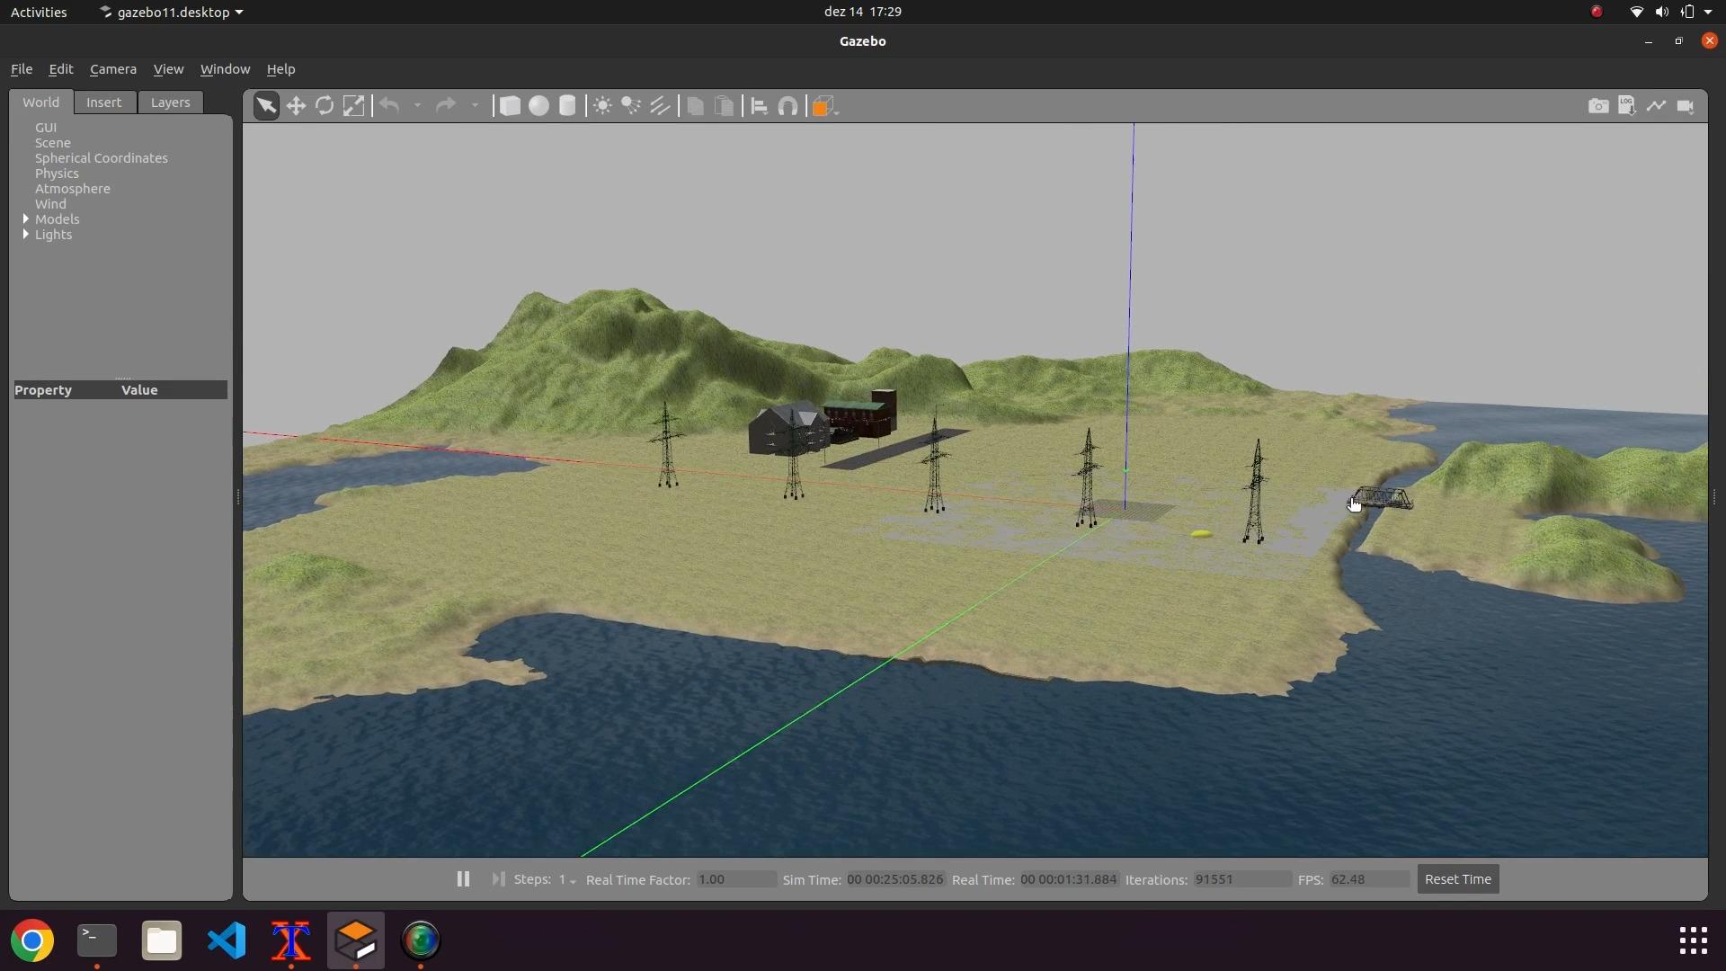Select Wind in world tree

(x=50, y=204)
